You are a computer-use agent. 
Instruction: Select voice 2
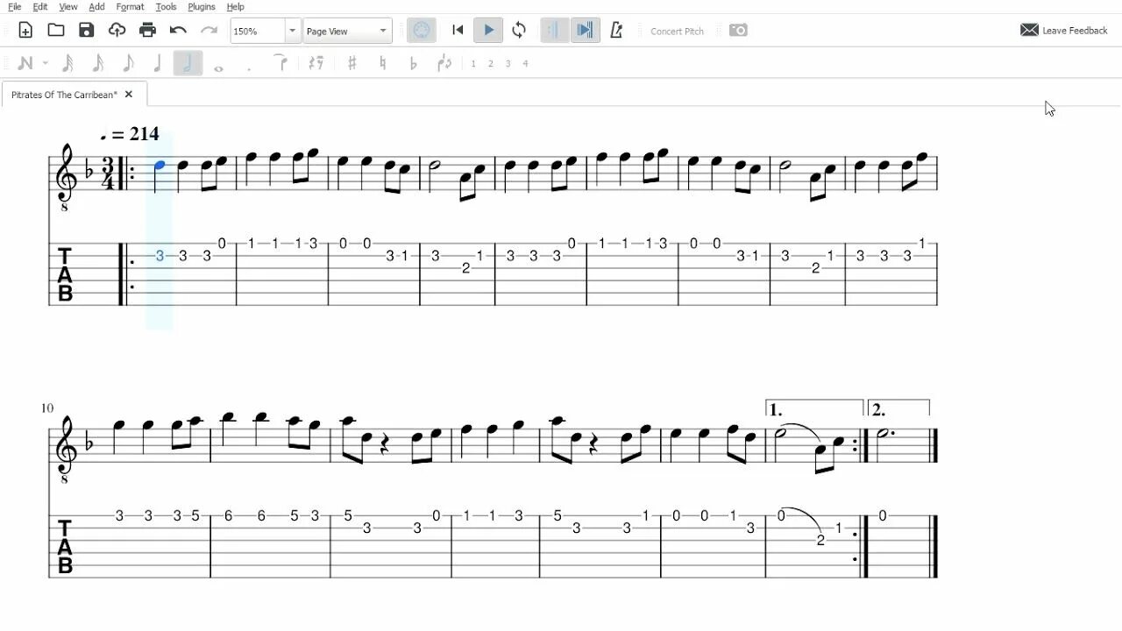[x=491, y=63]
